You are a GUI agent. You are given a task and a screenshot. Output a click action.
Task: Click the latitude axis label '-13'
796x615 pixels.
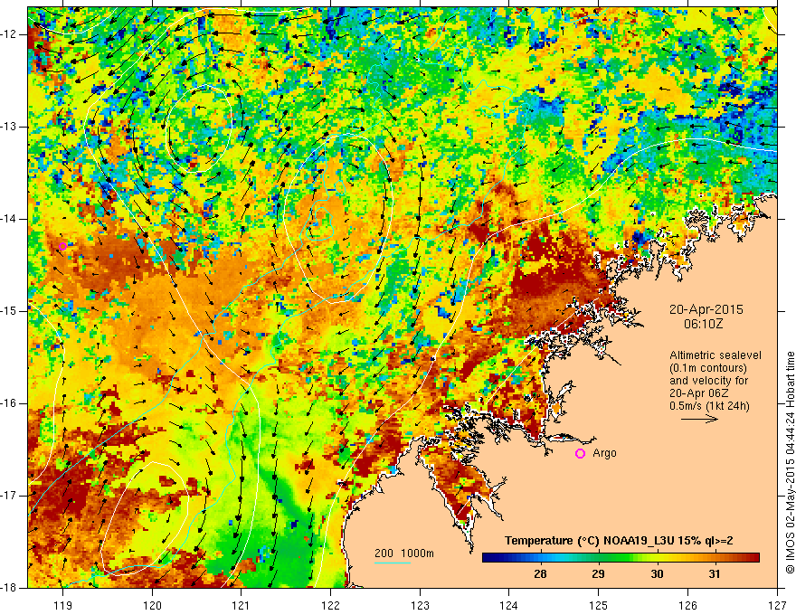click(x=10, y=127)
